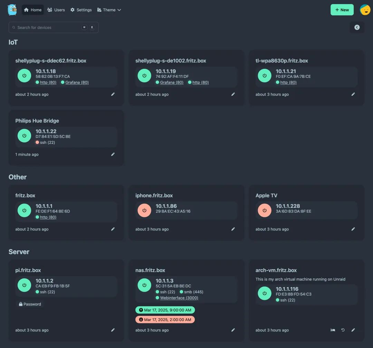
Task: Open edit for the Apple TV card
Action: [x=353, y=229]
